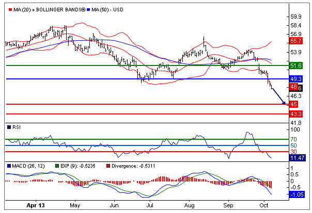Click the RSI legend swatch
The image size is (312, 213).
[x=9, y=127]
